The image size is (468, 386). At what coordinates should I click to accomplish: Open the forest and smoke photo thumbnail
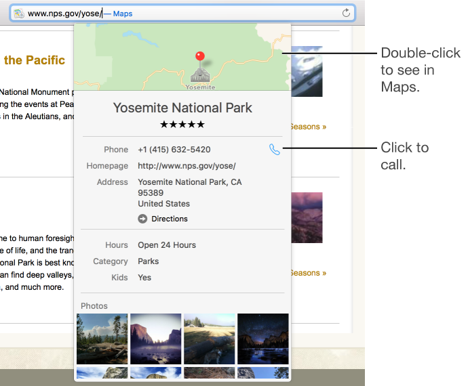tap(102, 339)
